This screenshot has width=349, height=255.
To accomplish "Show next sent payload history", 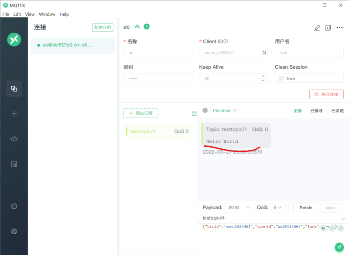I will [341, 228].
